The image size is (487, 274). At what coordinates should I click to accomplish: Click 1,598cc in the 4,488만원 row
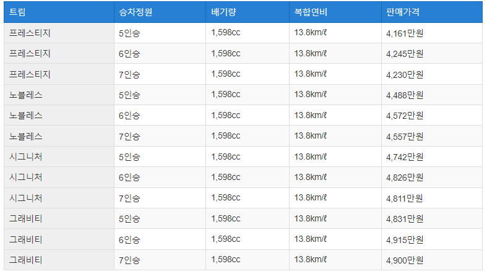[x=226, y=95]
